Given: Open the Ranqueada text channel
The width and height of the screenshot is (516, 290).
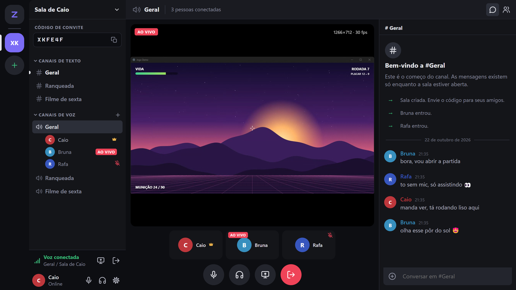Looking at the screenshot, I should click(77, 86).
